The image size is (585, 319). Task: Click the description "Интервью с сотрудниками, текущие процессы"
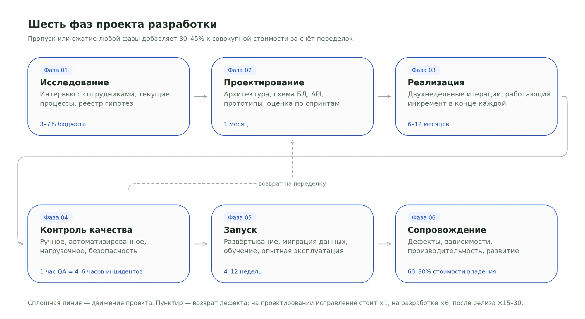105,99
